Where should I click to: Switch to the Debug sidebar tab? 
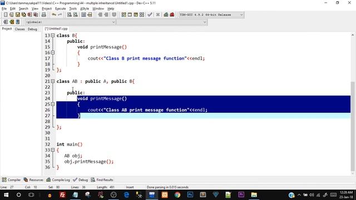point(32,29)
